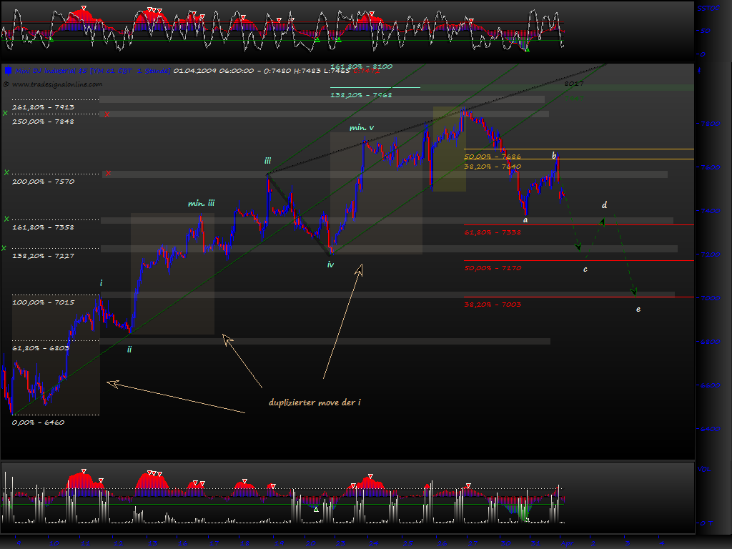Viewport: 732px width, 549px height.
Task: Select the 'min. iii' wave label
Action: tap(201, 204)
